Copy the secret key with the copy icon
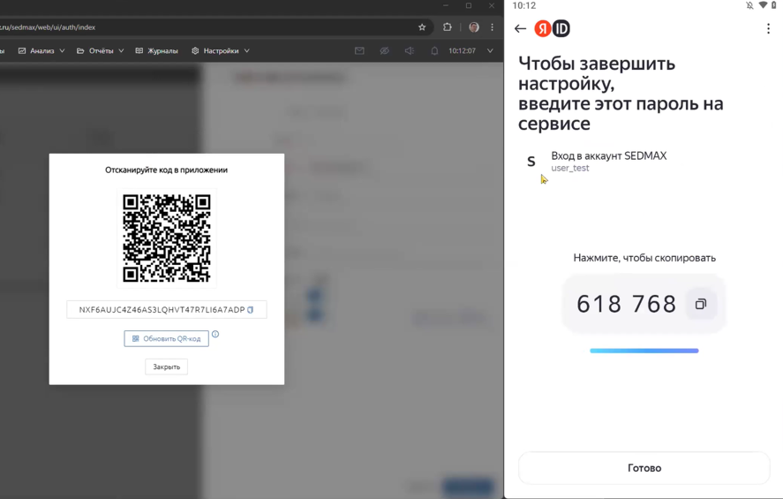783x499 pixels. 251,310
